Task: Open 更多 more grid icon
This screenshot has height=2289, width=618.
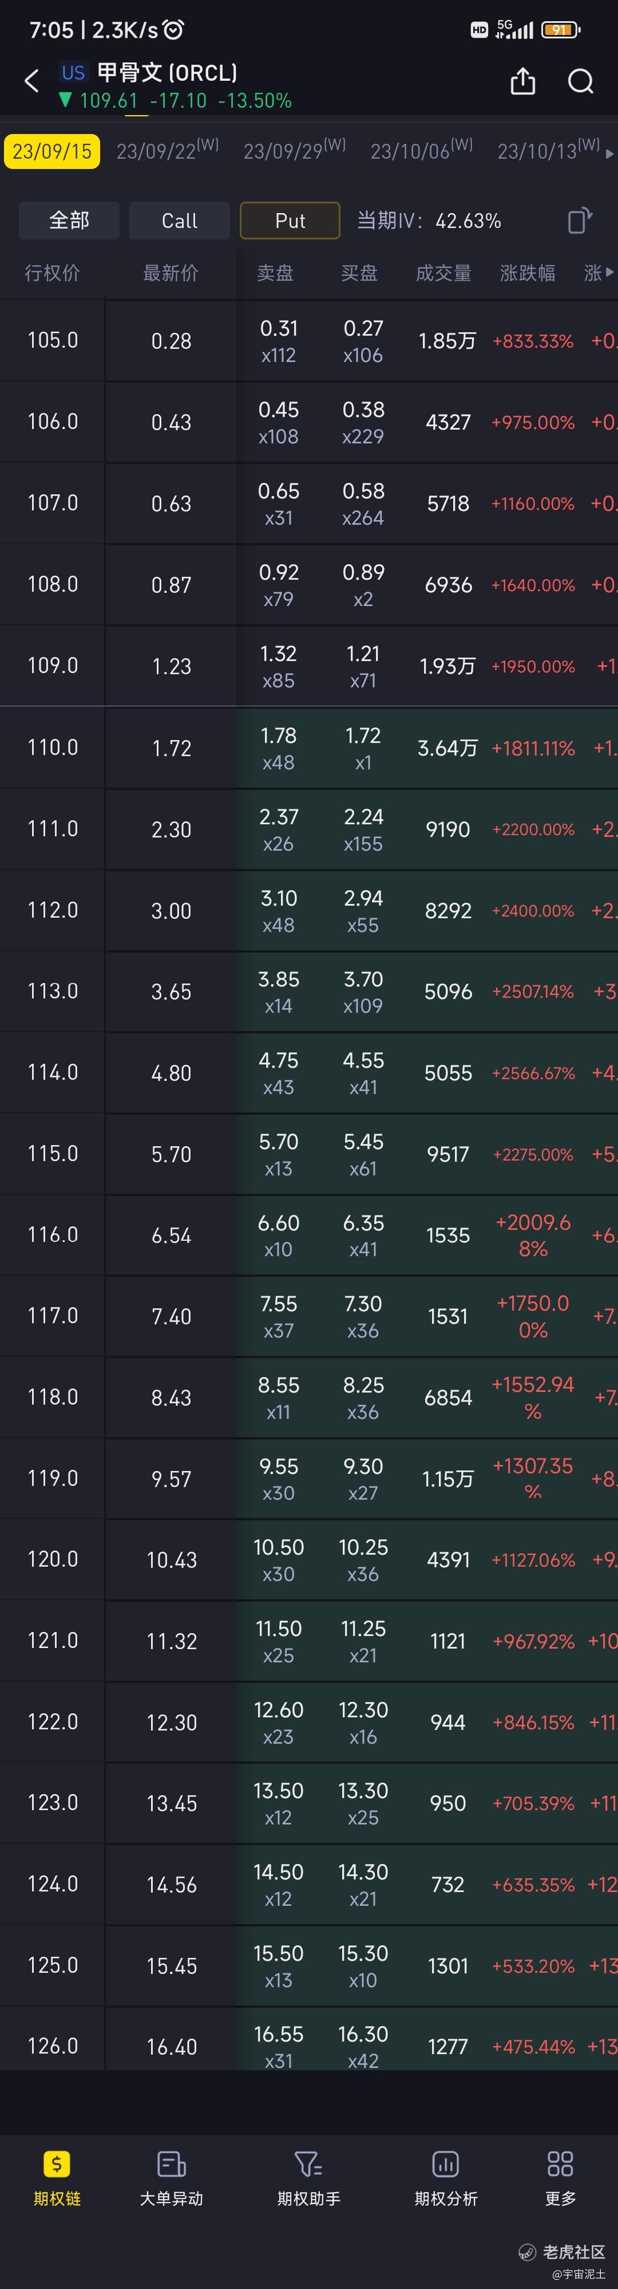Action: click(560, 2165)
